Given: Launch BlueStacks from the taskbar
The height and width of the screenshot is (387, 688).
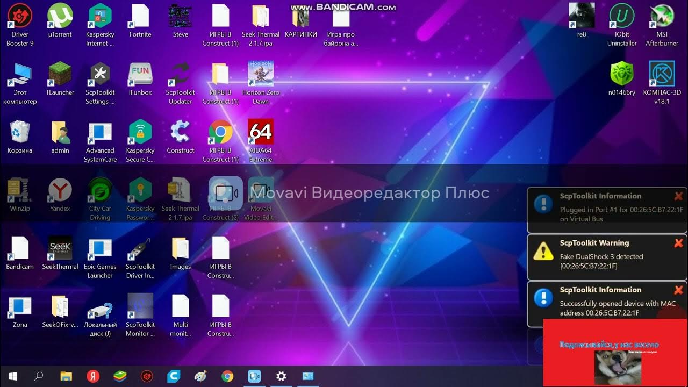Looking at the screenshot, I should click(x=120, y=376).
